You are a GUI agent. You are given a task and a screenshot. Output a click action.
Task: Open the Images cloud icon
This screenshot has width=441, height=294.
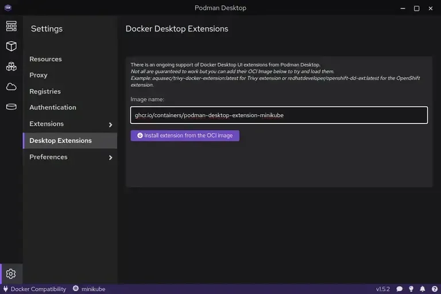click(x=11, y=87)
